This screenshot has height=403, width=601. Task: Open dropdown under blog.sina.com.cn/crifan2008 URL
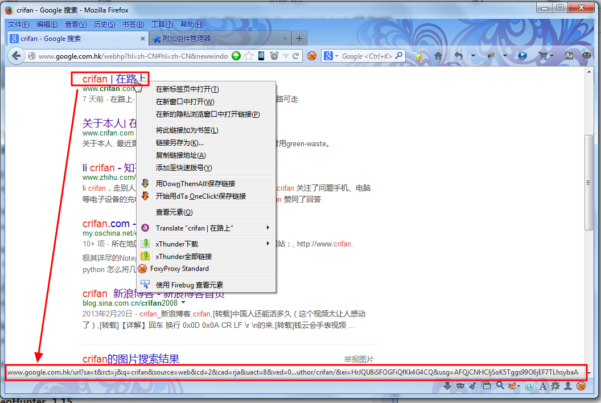(183, 303)
